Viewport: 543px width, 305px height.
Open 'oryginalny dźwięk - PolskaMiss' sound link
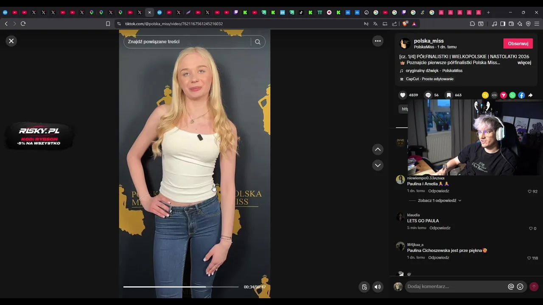pyautogui.click(x=434, y=71)
